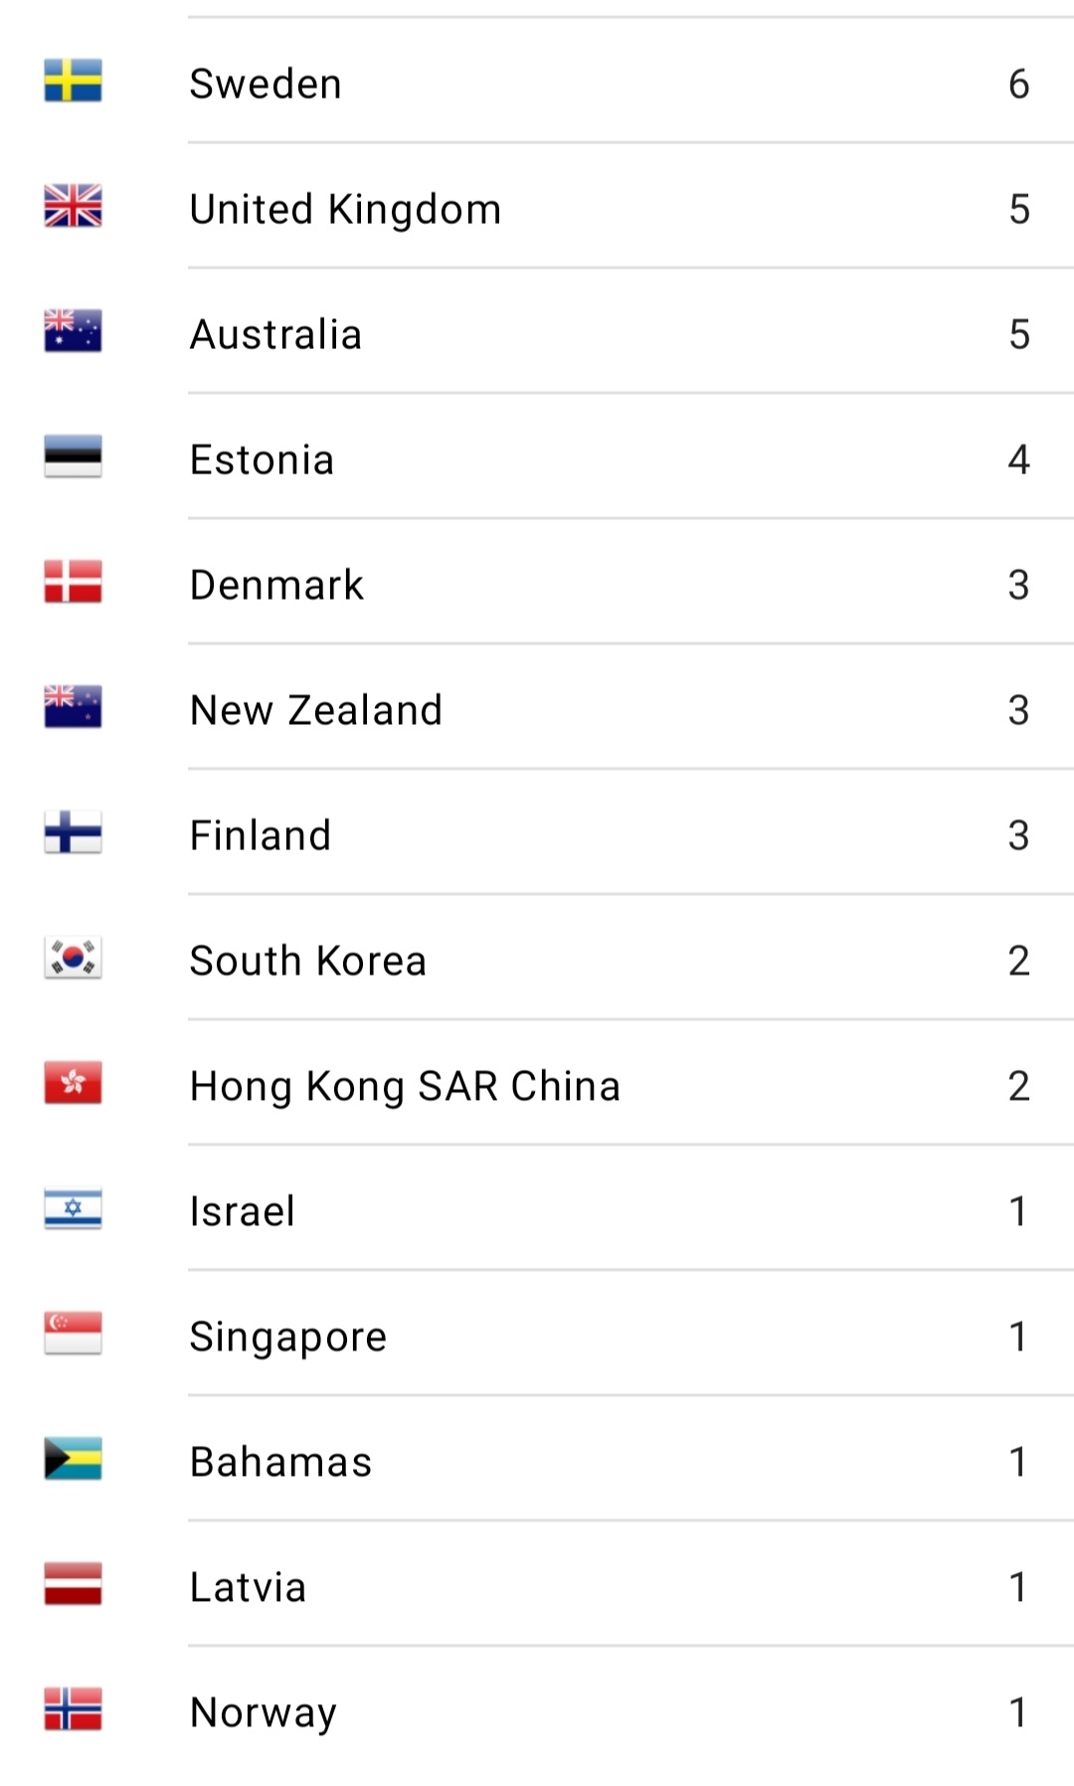Viewport: 1074px width, 1786px height.
Task: Tap the Singapore flag icon
Action: pyautogui.click(x=73, y=1335)
